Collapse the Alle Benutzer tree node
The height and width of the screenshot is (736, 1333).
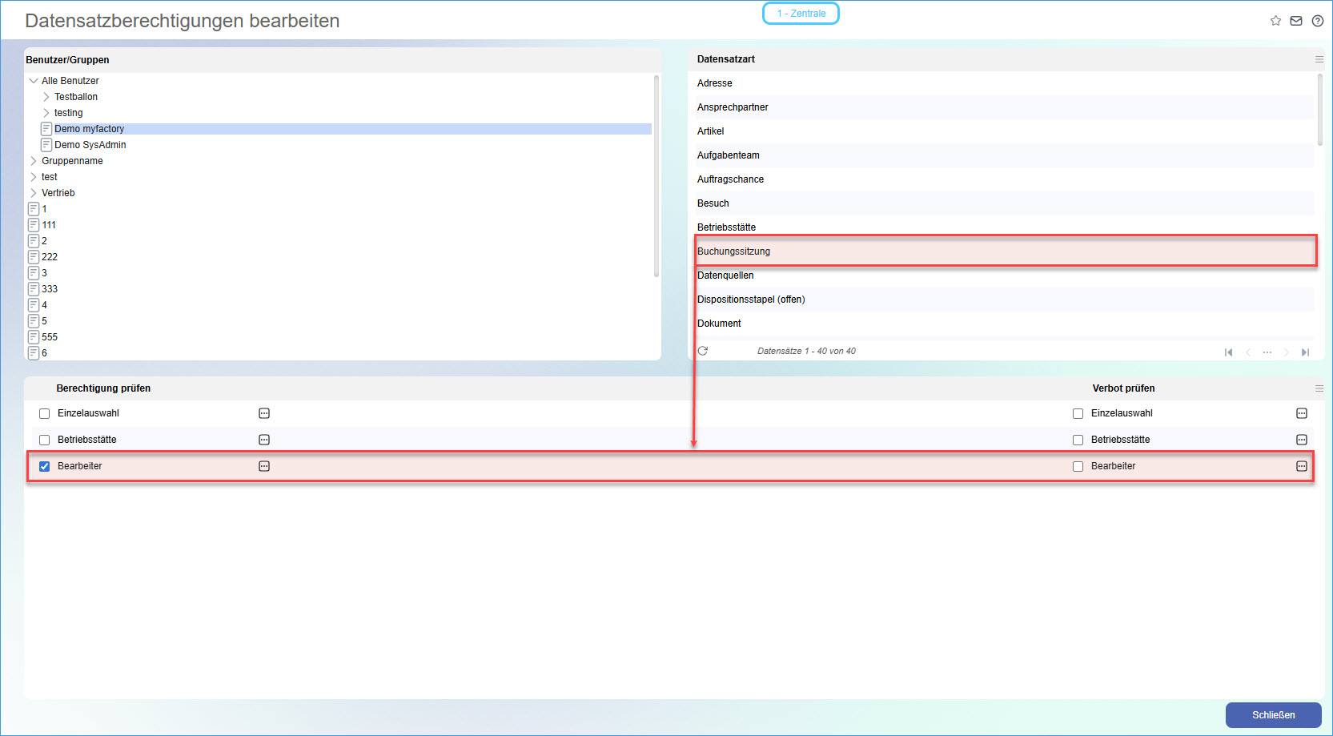click(x=34, y=81)
